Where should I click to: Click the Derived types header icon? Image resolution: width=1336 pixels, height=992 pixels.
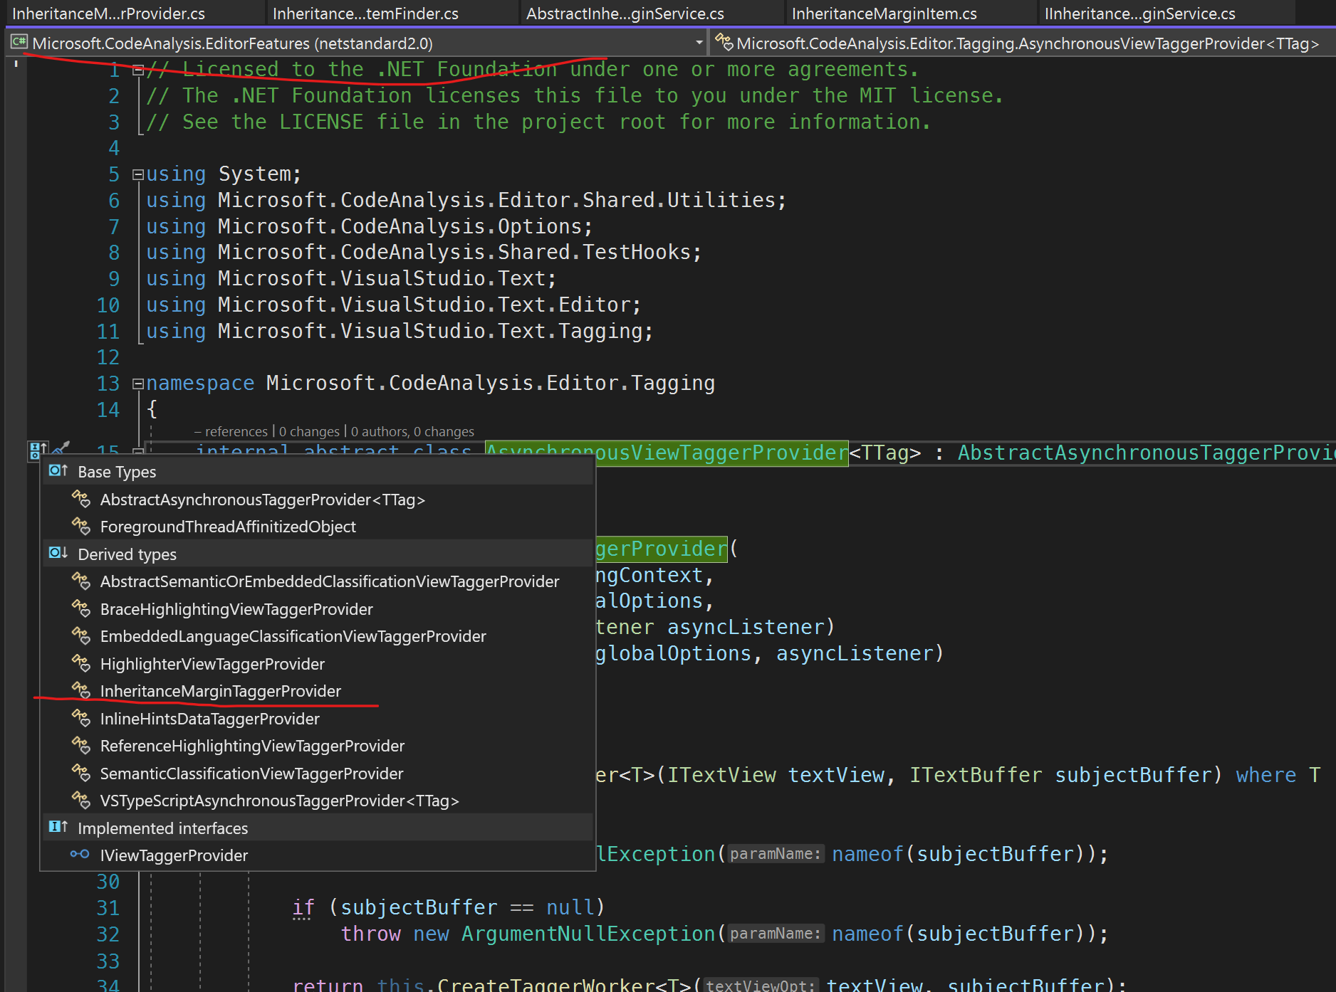point(58,554)
